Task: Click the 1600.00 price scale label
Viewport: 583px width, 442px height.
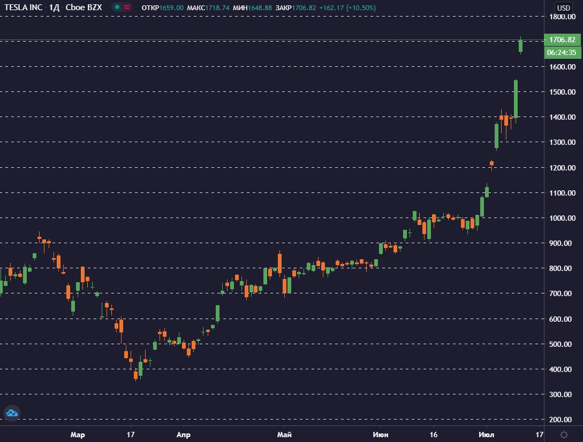Action: coord(562,67)
